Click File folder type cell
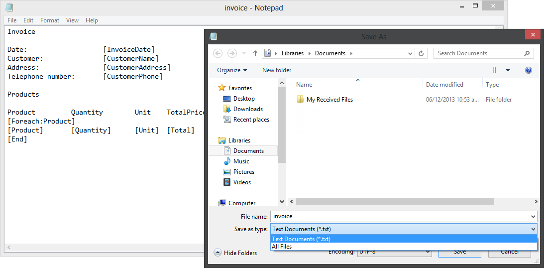This screenshot has height=268, width=544. pos(499,100)
